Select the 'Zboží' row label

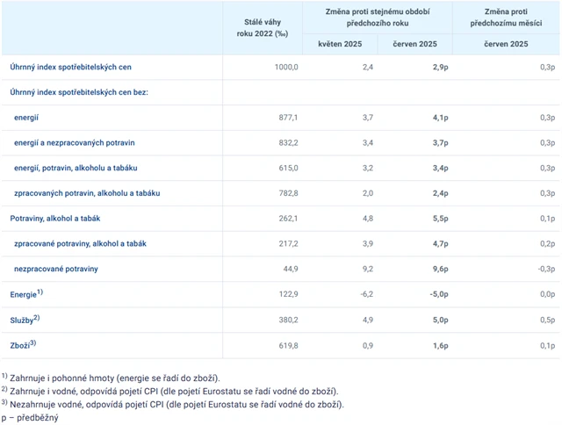click(22, 344)
